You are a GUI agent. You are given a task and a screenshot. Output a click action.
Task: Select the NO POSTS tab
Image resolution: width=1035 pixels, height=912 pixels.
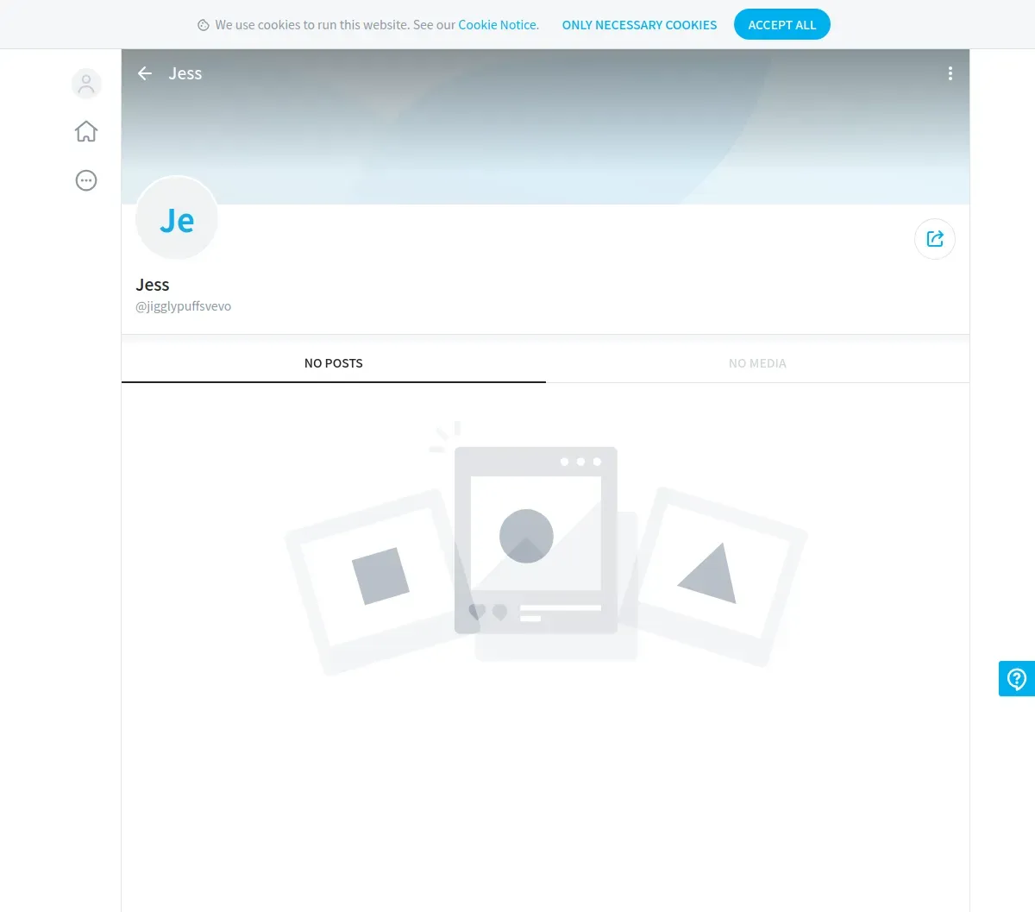[x=334, y=363]
